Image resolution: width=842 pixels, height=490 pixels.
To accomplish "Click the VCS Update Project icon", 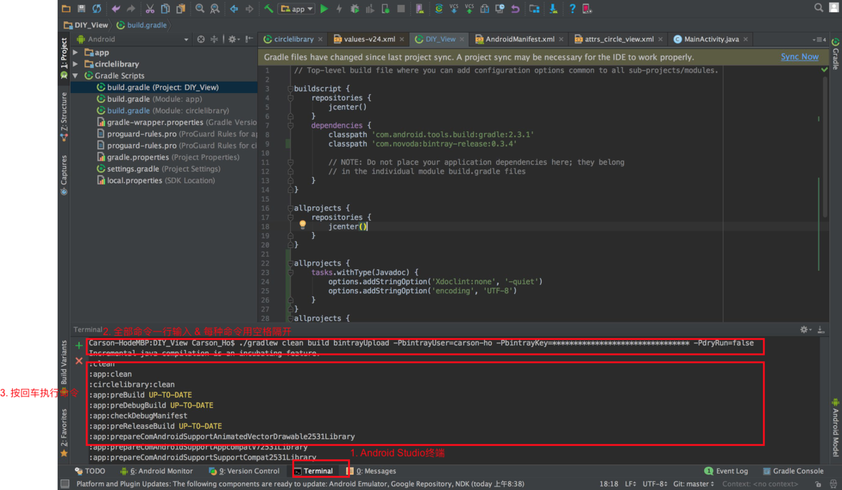I will [x=454, y=9].
